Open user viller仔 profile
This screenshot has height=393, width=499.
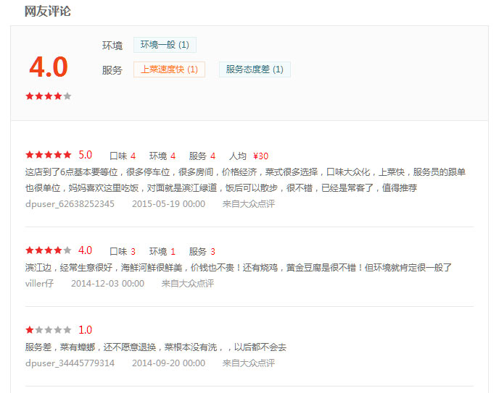(x=39, y=284)
